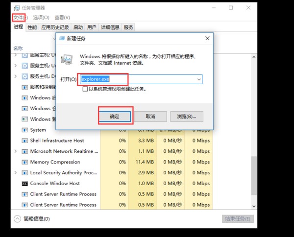
Task: Collapse to 简略信息 view
Action: tap(17, 219)
